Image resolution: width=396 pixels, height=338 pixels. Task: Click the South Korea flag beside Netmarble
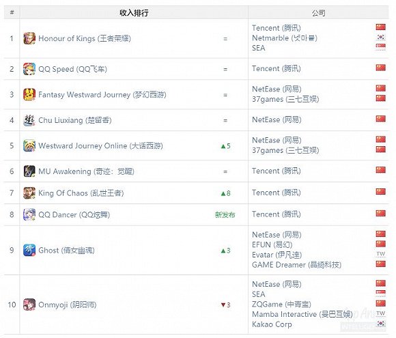tap(380, 37)
